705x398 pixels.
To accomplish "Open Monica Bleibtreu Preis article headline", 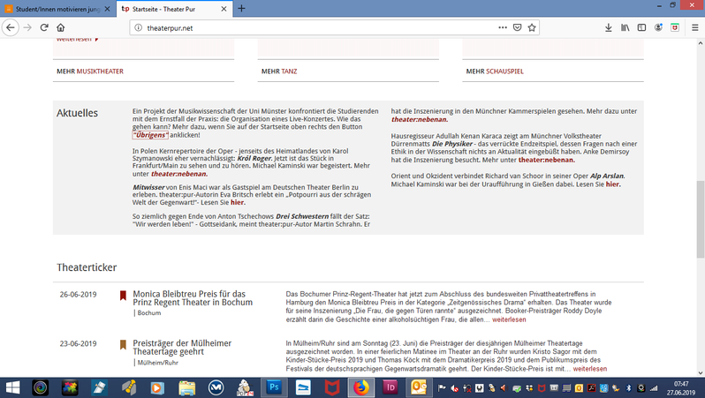I will pyautogui.click(x=193, y=297).
